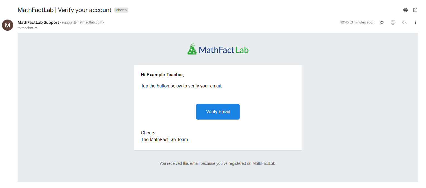
Task: Click the email subject "Verify your account"
Action: [85, 10]
